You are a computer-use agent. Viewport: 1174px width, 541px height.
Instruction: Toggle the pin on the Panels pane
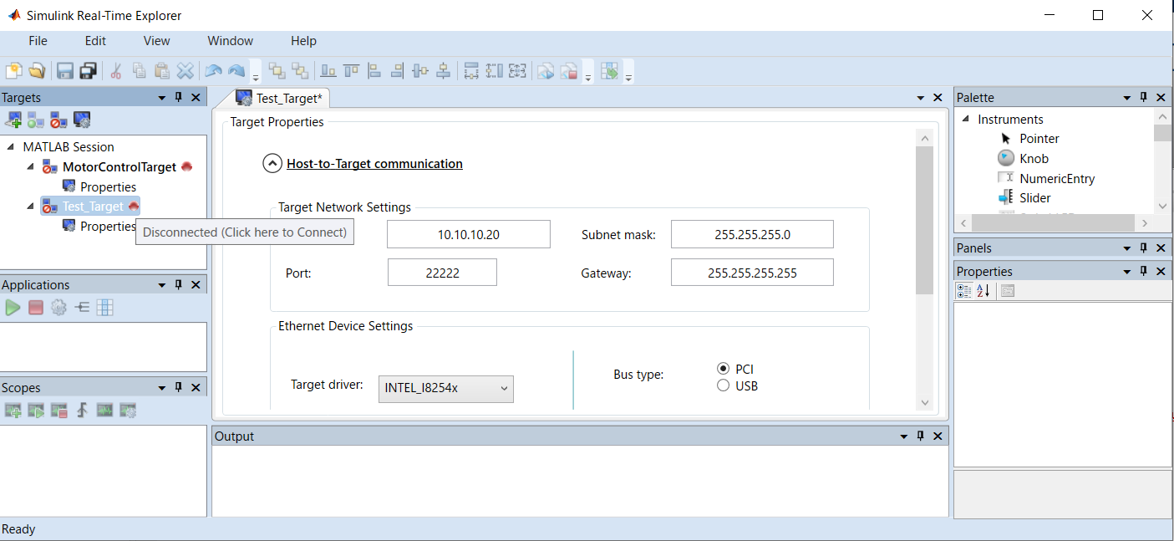click(x=1143, y=248)
